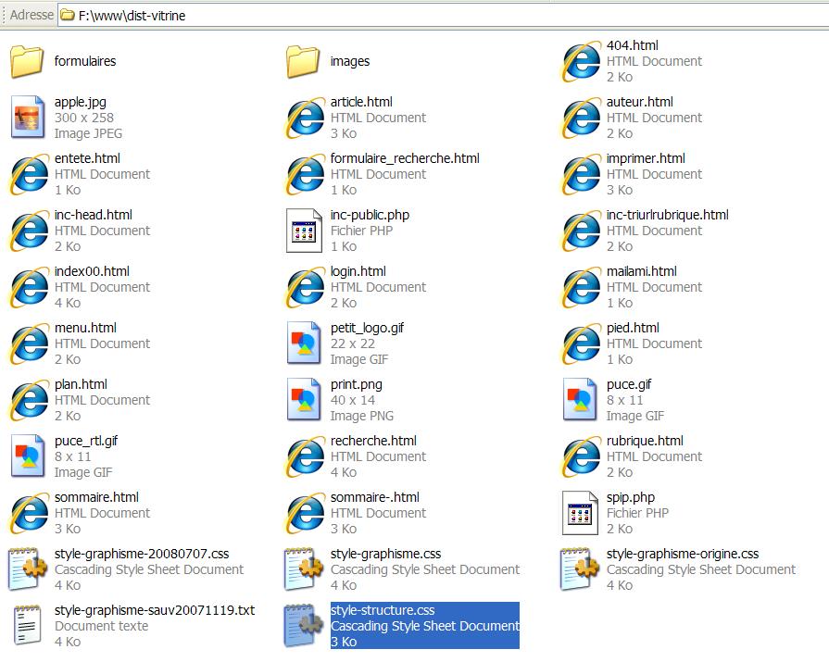Click the 'images' folder name
This screenshot has height=662, width=829.
pyautogui.click(x=350, y=61)
